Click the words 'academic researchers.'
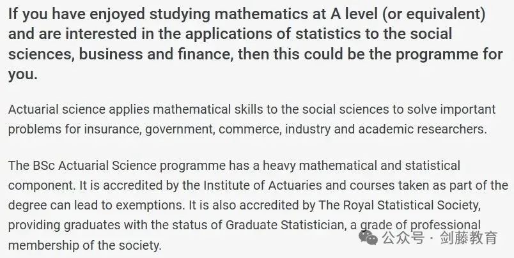 [423, 130]
